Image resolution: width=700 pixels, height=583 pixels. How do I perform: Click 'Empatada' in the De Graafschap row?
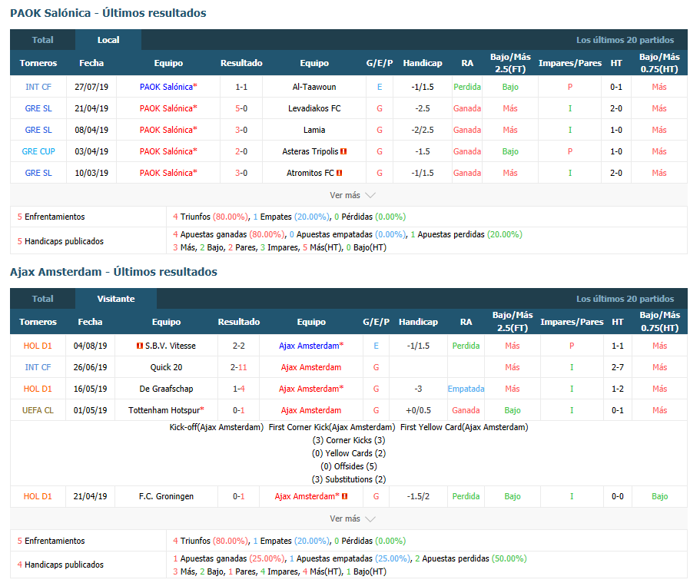(466, 389)
